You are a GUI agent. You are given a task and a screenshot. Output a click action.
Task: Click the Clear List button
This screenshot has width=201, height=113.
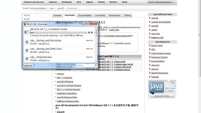[29, 66]
